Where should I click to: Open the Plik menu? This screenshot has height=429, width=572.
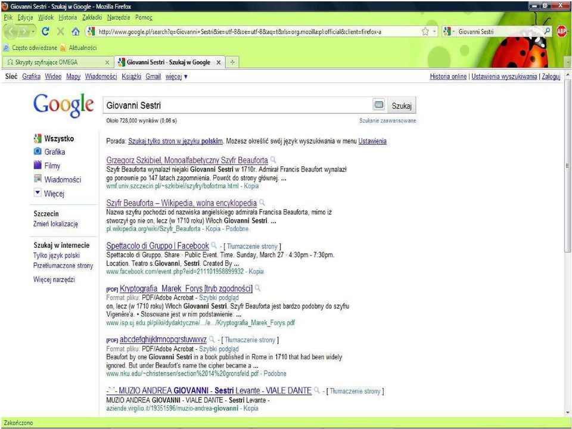coord(8,17)
